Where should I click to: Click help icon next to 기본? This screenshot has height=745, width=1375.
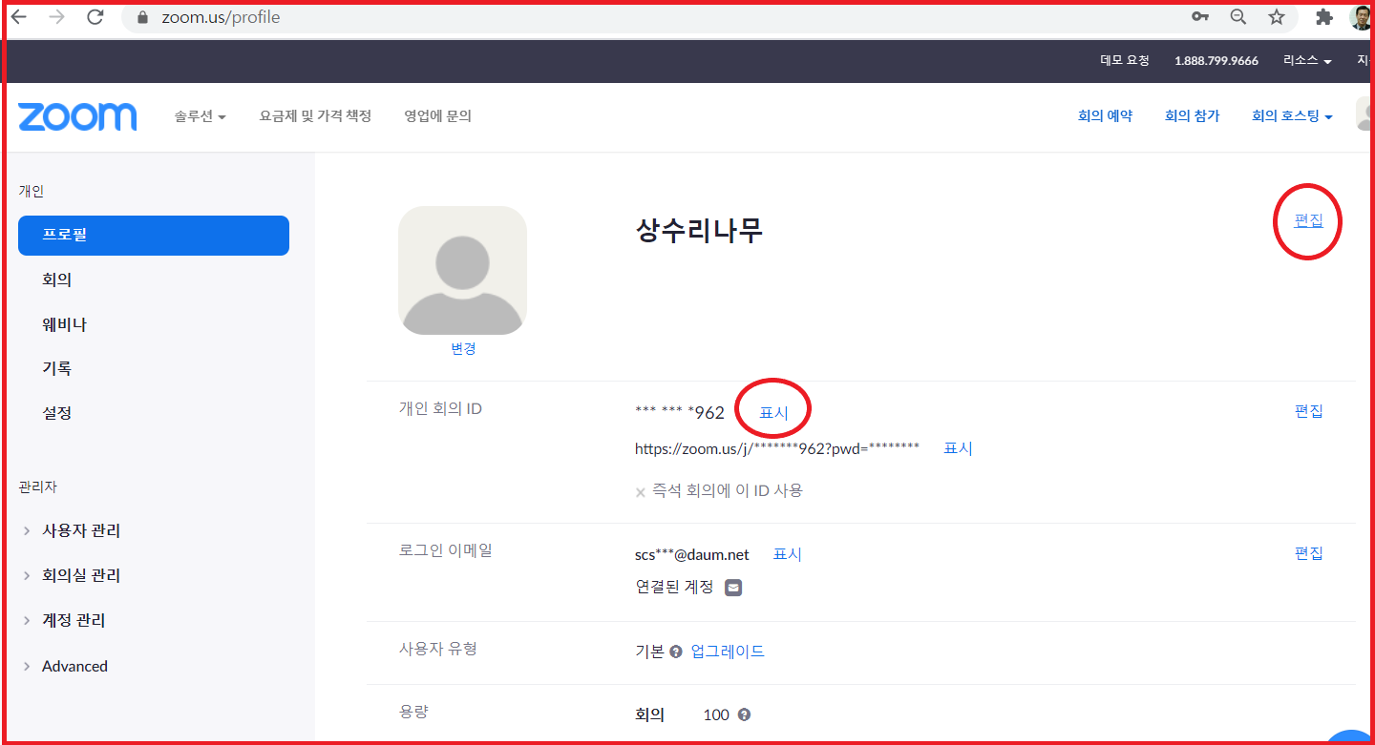click(676, 652)
